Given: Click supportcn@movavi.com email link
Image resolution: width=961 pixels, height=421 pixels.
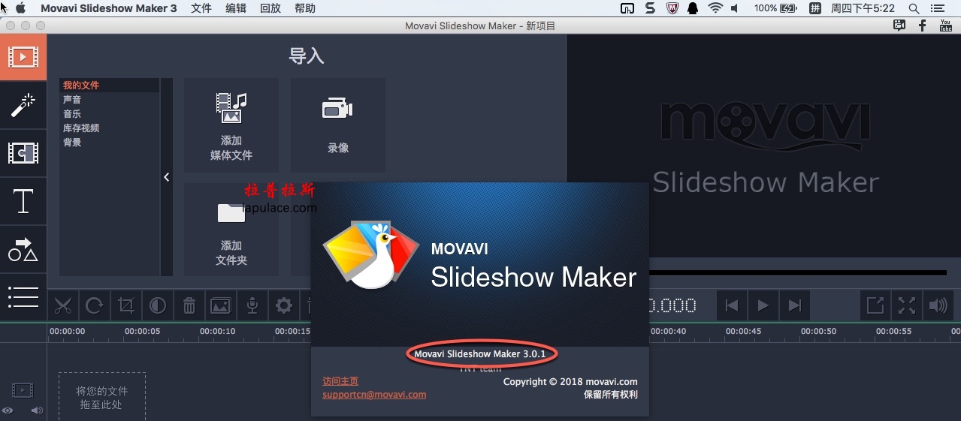Looking at the screenshot, I should point(374,395).
